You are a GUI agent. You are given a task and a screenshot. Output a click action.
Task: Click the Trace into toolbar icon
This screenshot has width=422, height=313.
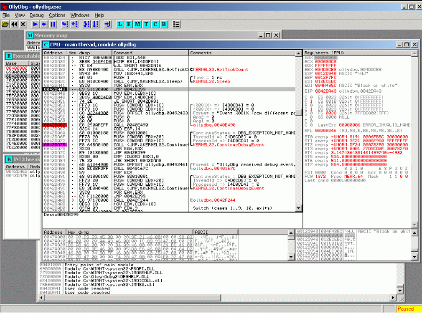click(x=86, y=24)
